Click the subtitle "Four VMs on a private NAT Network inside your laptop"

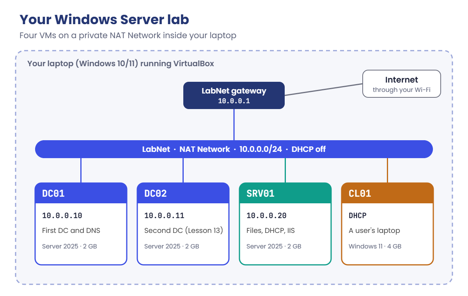point(128,35)
